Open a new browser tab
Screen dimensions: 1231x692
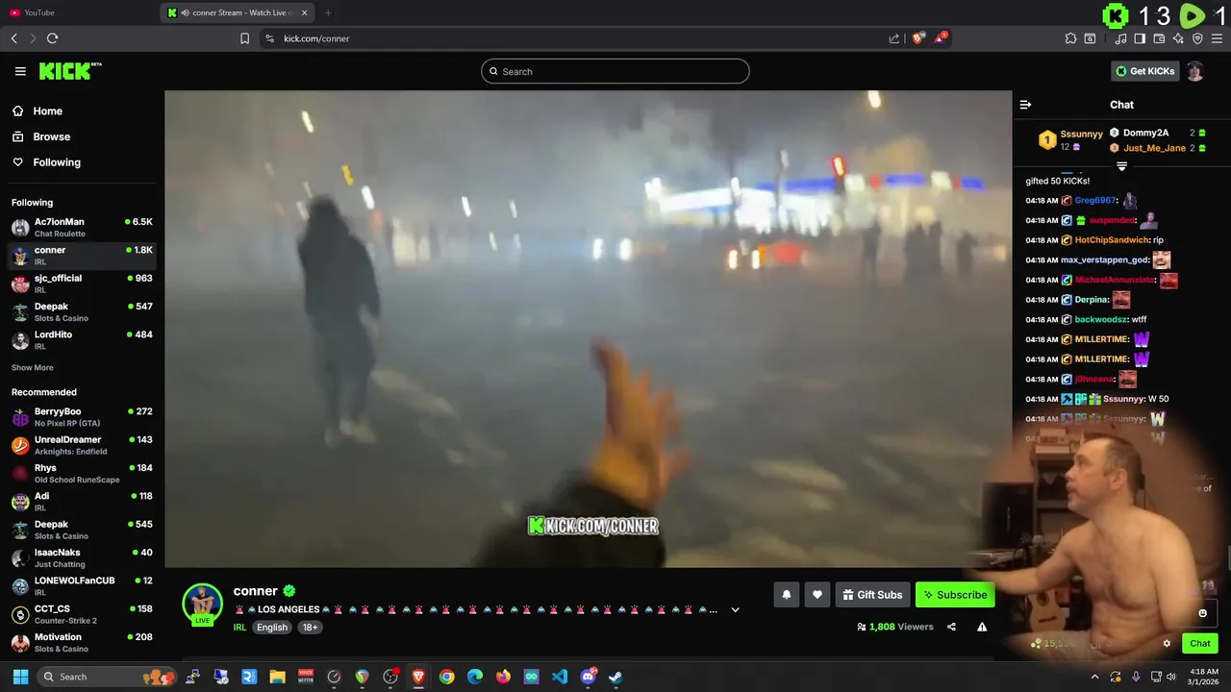tap(328, 12)
